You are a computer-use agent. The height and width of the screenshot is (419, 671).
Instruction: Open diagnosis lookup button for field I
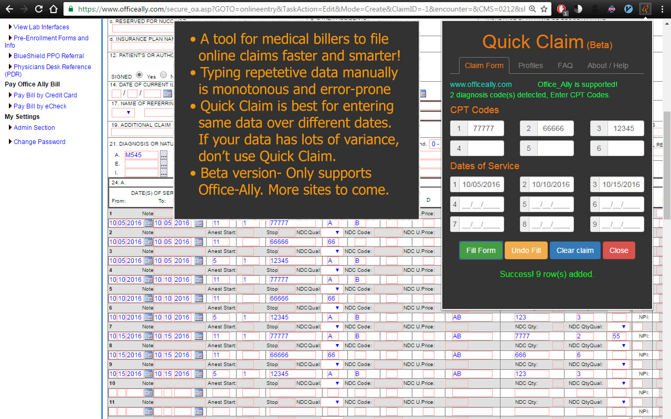pyautogui.click(x=164, y=173)
